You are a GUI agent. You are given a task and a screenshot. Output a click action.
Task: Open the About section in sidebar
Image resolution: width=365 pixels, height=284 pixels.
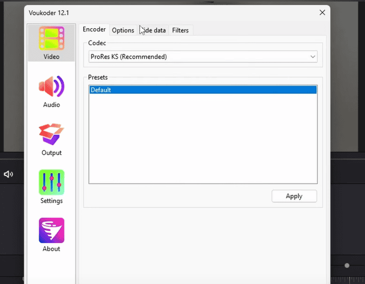(x=51, y=235)
